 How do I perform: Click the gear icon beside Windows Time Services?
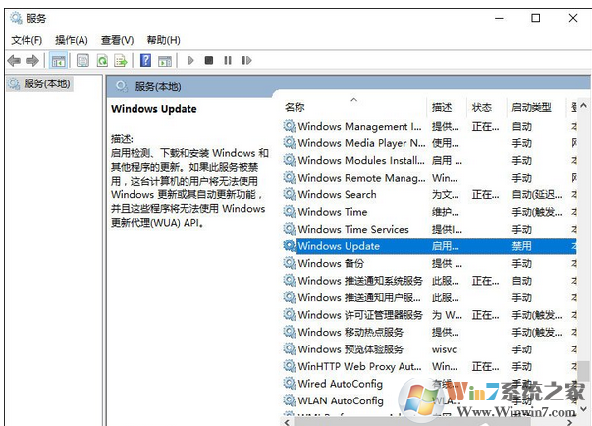click(x=290, y=229)
